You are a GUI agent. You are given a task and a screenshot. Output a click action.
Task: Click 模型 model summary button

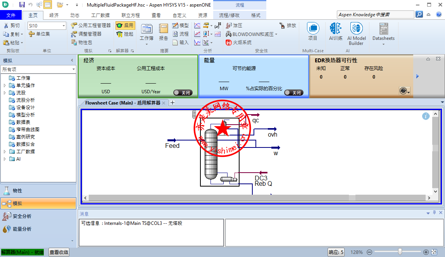tap(181, 26)
